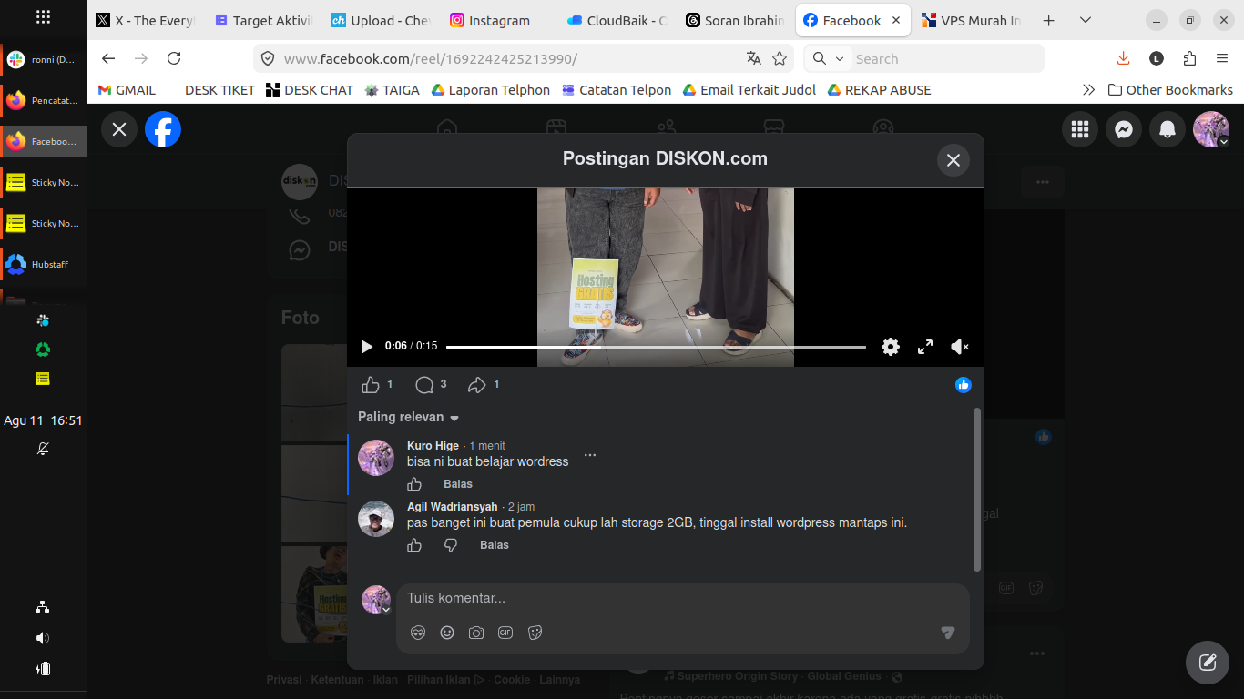
Task: Send the comment with arrow icon
Action: [x=948, y=633]
